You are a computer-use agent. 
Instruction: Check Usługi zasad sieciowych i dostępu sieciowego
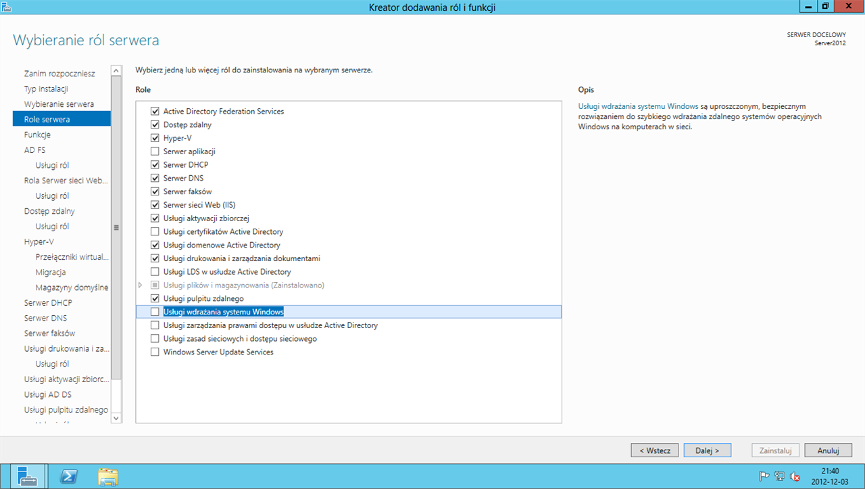pos(155,338)
